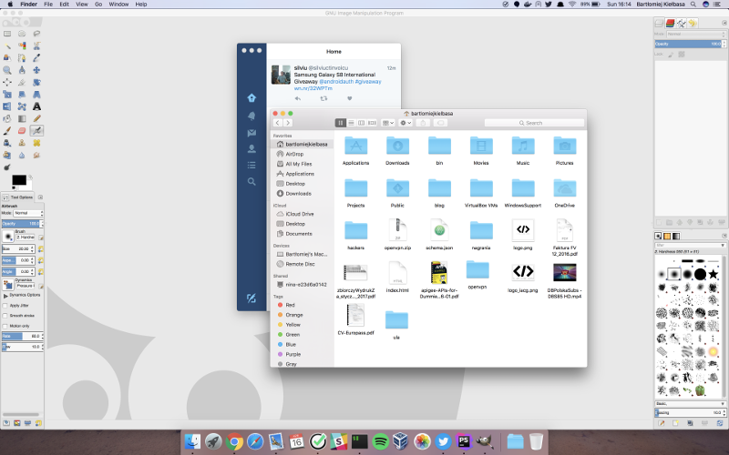Select the Paintbrush tool

tap(7, 131)
